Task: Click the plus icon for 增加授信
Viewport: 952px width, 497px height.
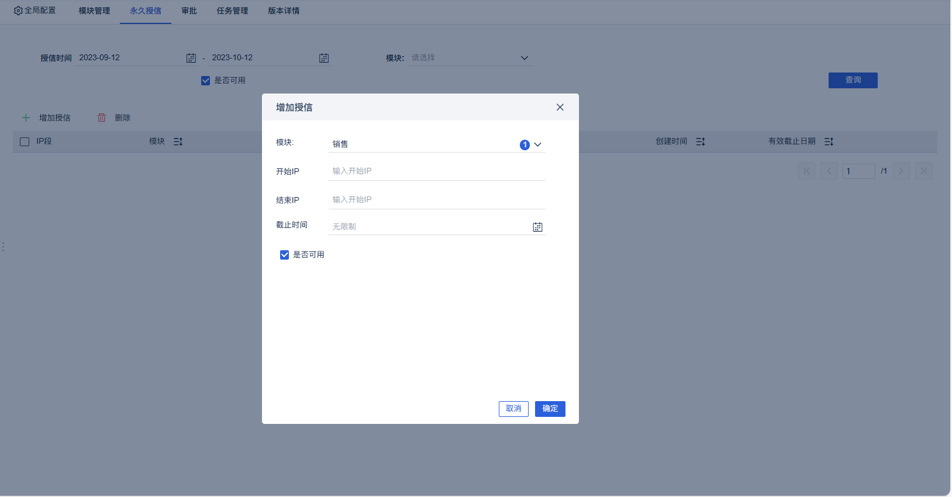Action: point(26,118)
